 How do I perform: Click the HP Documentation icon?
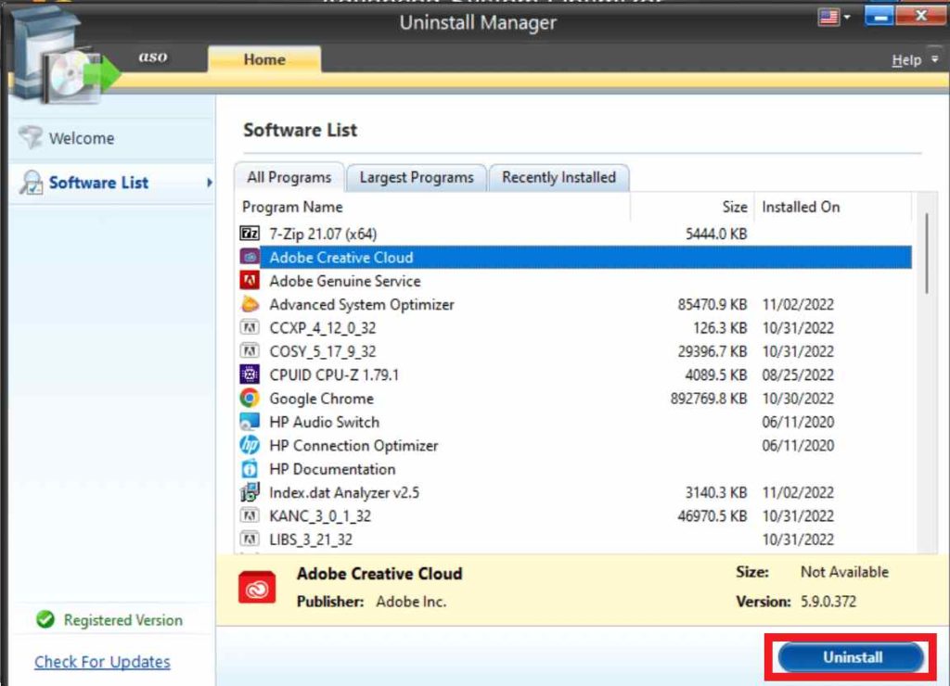coord(250,469)
